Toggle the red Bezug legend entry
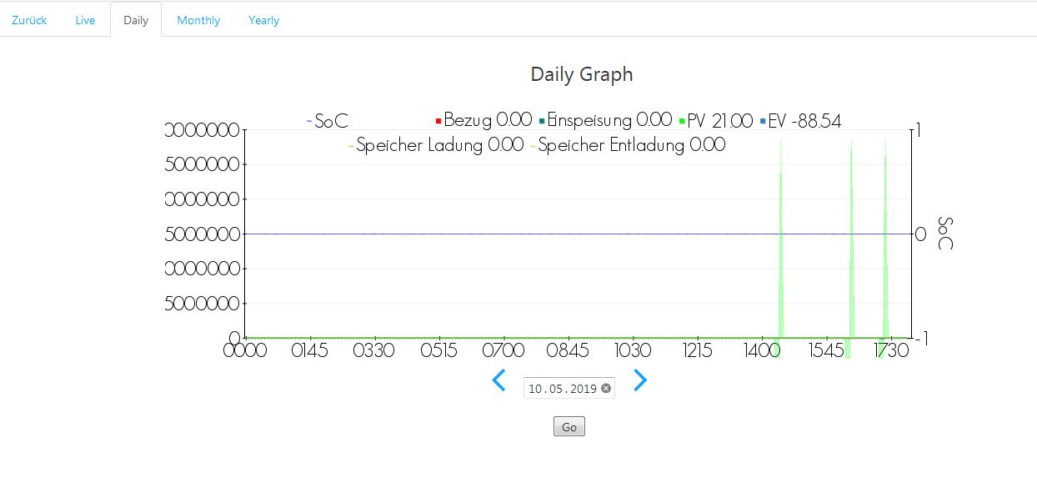Screen dimensions: 1037x478 [x=483, y=121]
